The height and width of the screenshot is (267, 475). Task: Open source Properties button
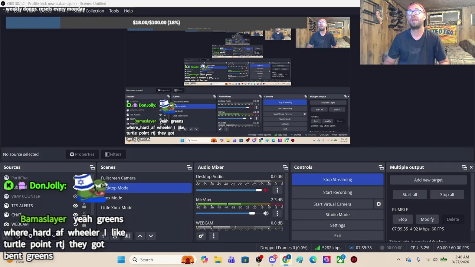coord(82,154)
